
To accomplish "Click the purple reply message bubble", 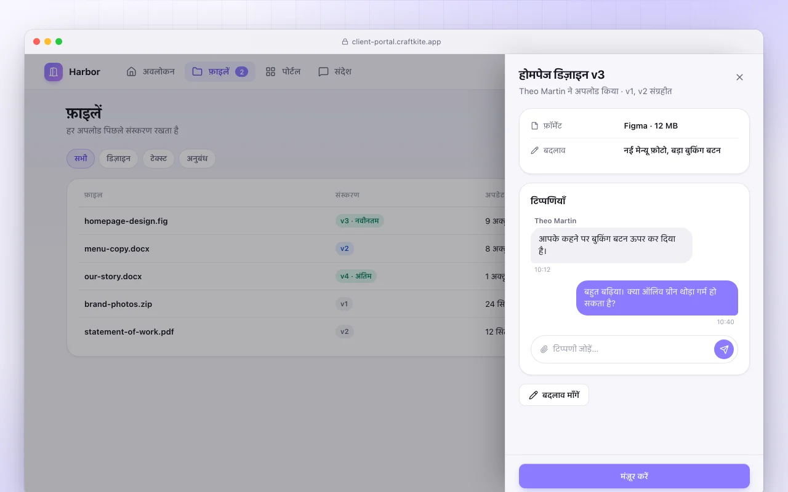I will tap(657, 298).
